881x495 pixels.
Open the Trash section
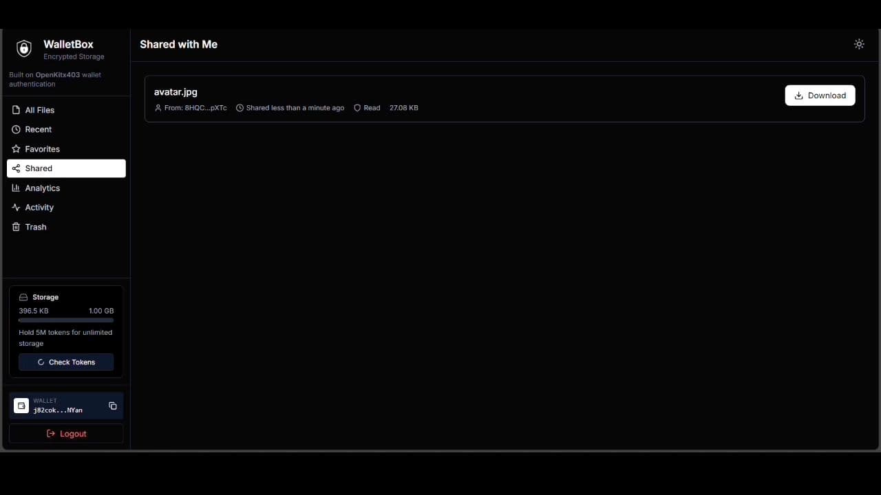click(35, 227)
